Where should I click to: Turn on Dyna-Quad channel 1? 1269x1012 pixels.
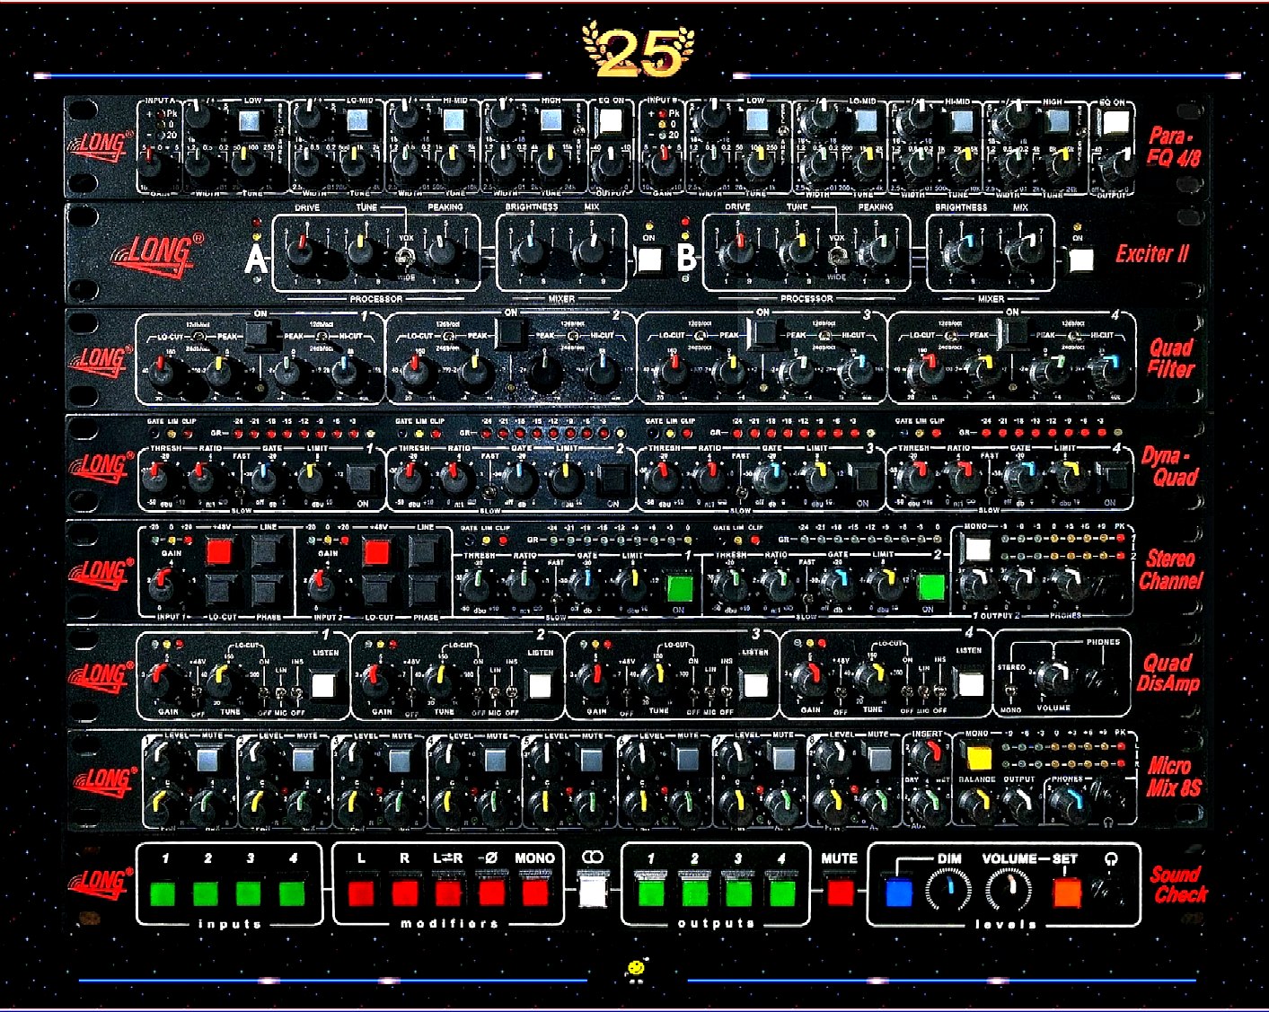pos(362,479)
